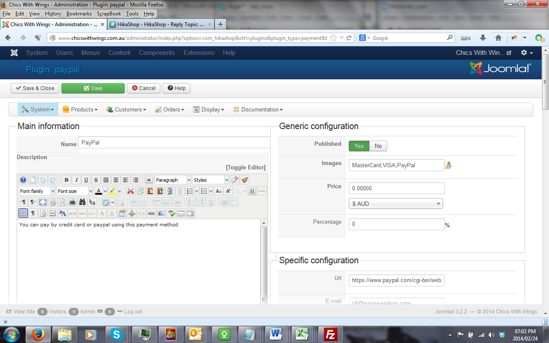
Task: Click the insert anchor icon
Action: click(x=132, y=213)
